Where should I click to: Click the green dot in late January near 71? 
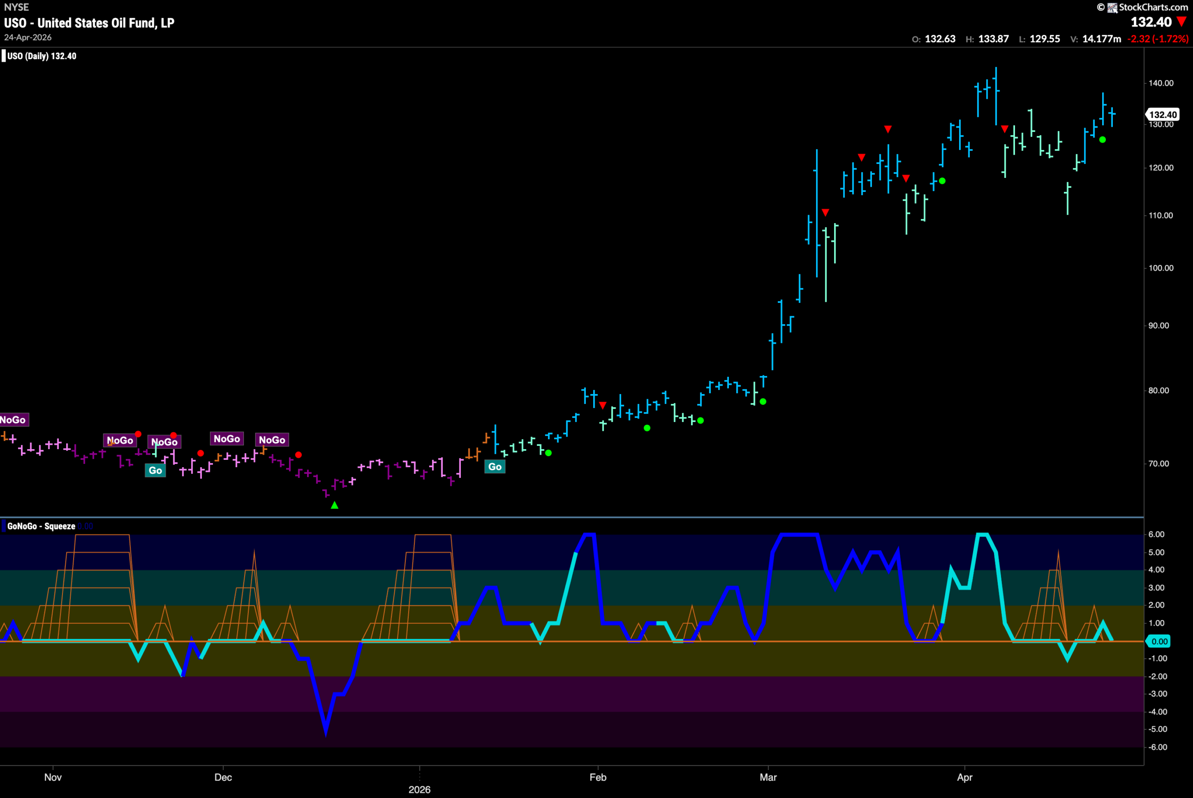pos(548,452)
